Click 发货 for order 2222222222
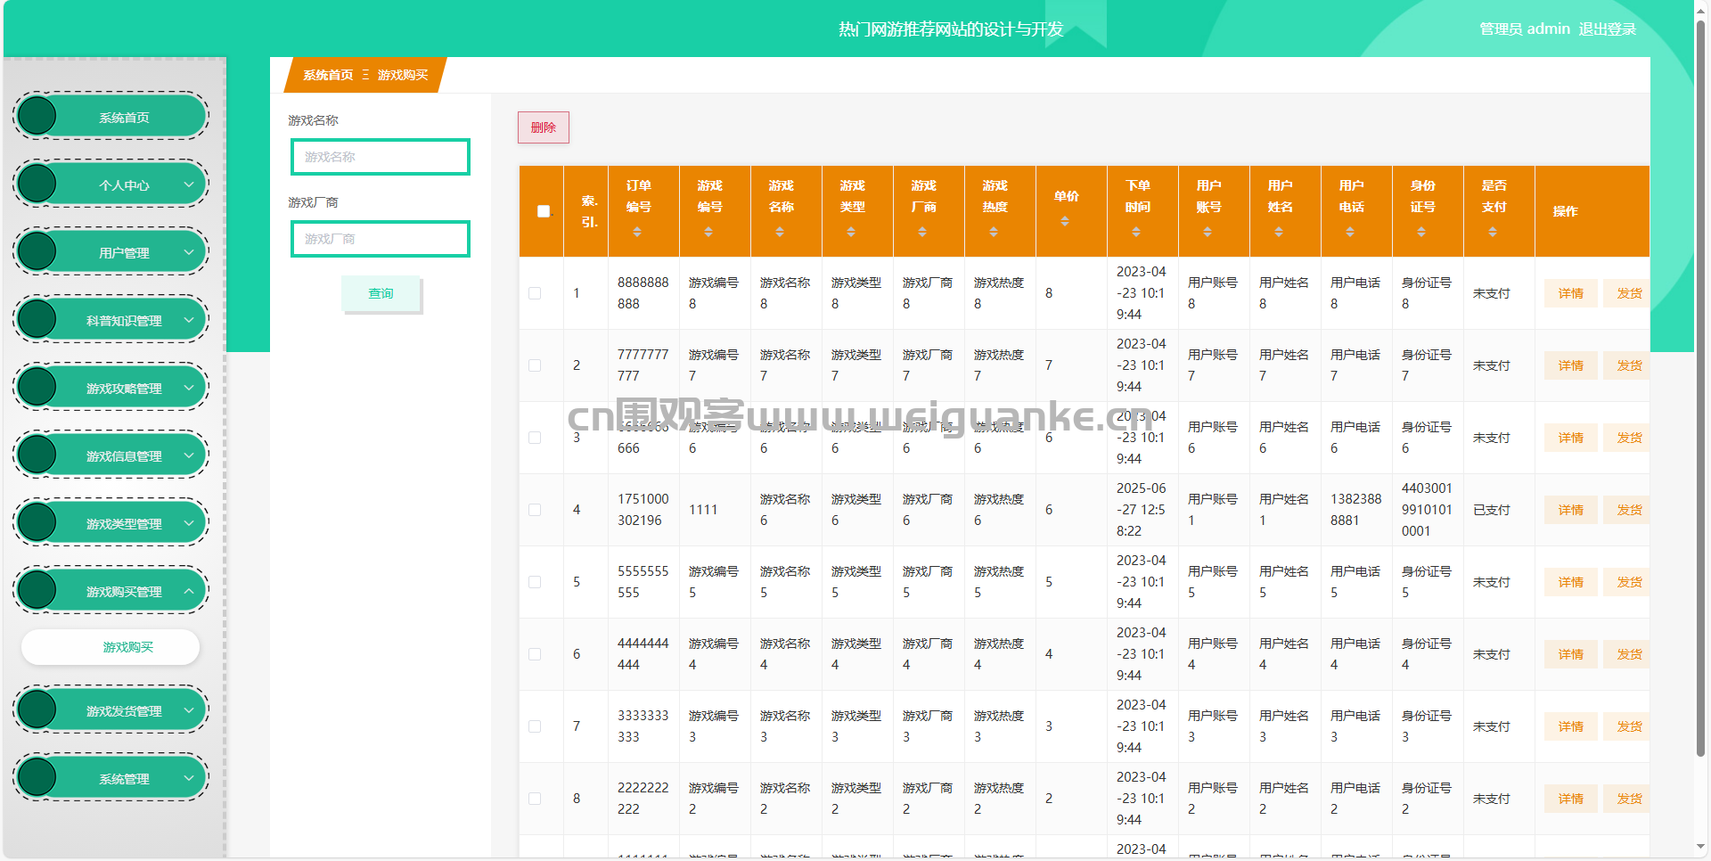Image resolution: width=1711 pixels, height=861 pixels. 1627,799
